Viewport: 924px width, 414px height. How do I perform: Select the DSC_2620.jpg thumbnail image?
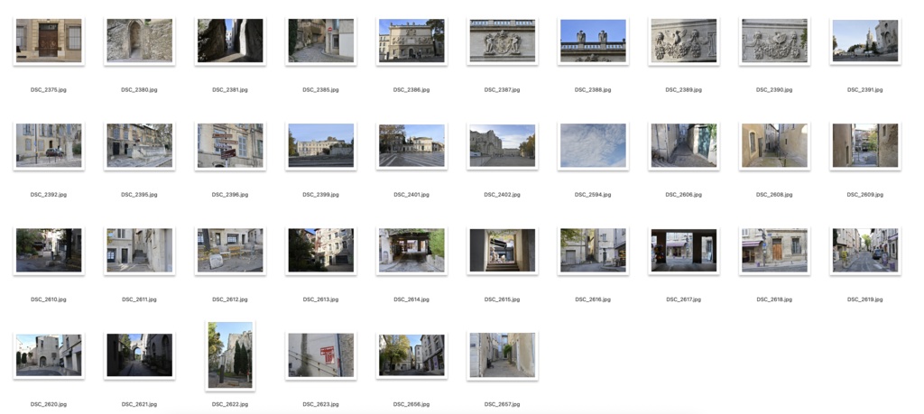pos(49,355)
